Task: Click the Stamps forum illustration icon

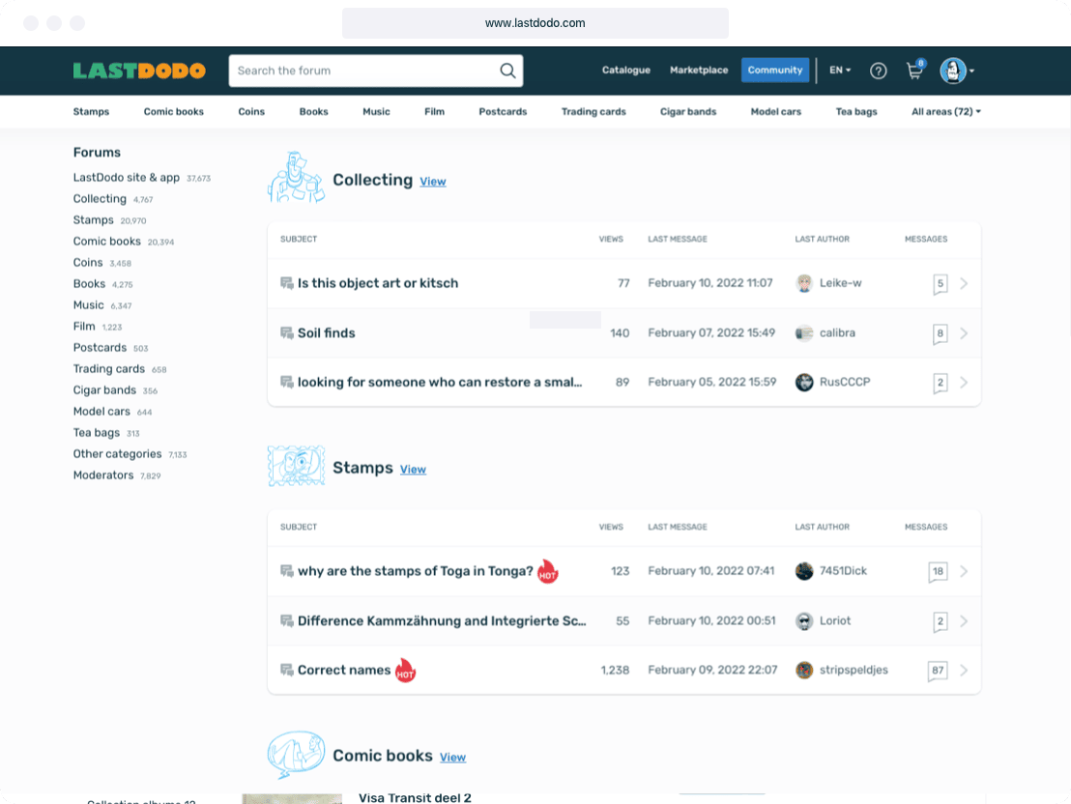Action: tap(296, 467)
